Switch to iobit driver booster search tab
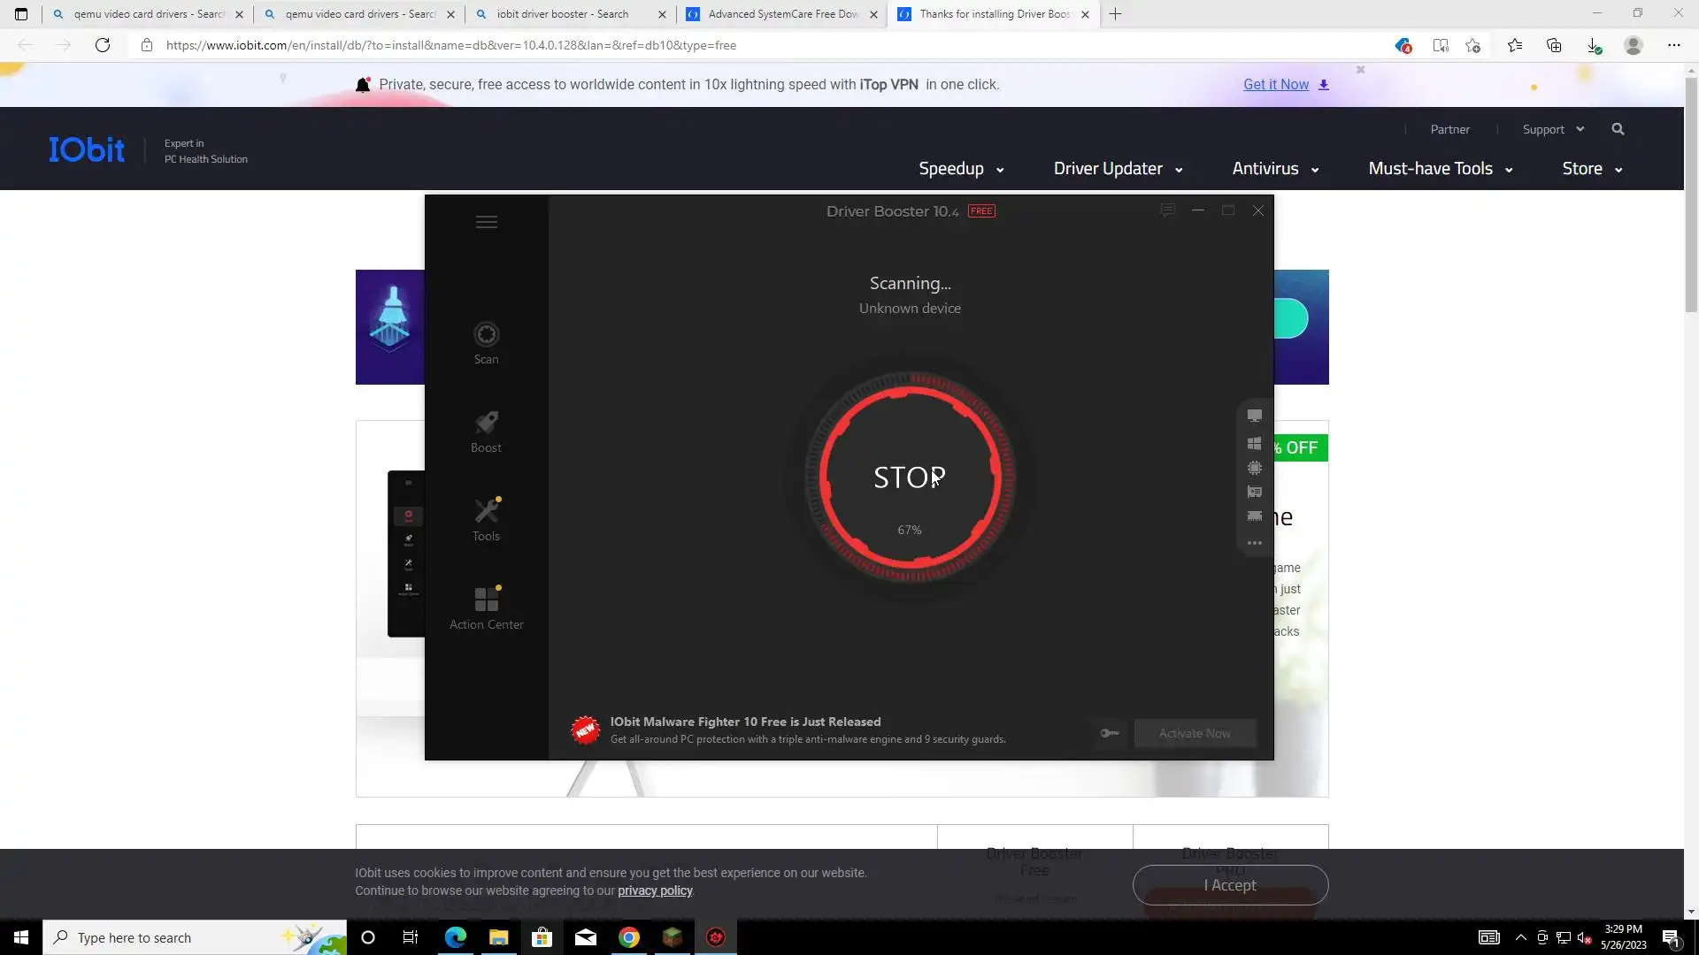Image resolution: width=1699 pixels, height=955 pixels. pos(563,14)
